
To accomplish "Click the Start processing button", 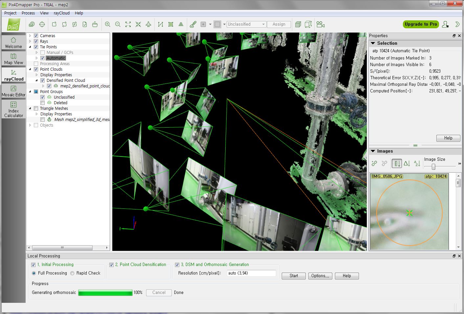I will (294, 276).
